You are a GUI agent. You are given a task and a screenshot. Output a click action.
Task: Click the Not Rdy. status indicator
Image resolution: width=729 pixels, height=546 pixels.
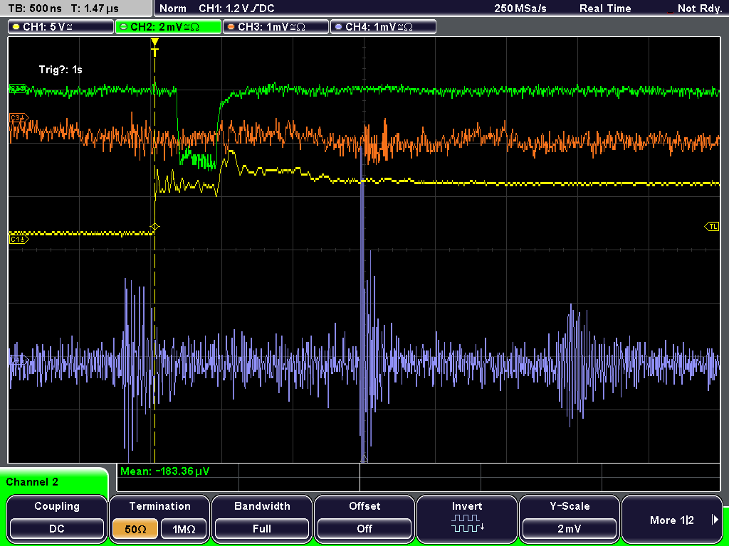click(x=699, y=9)
